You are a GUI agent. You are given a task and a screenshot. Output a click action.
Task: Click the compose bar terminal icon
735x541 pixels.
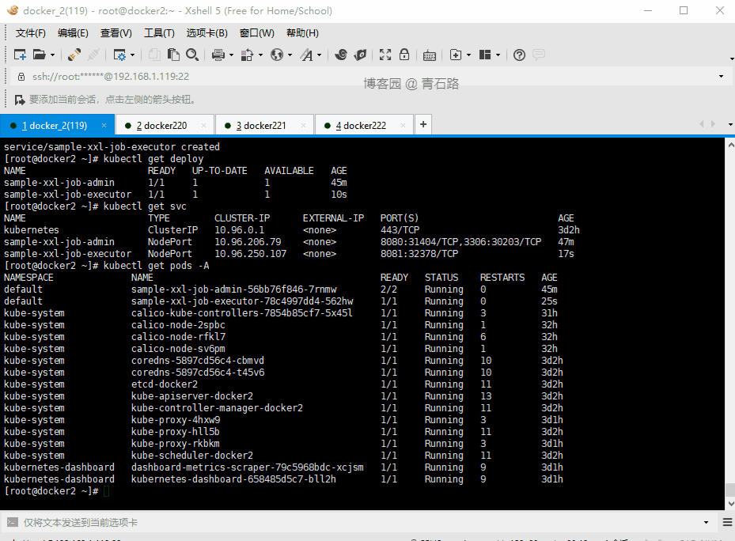click(13, 522)
